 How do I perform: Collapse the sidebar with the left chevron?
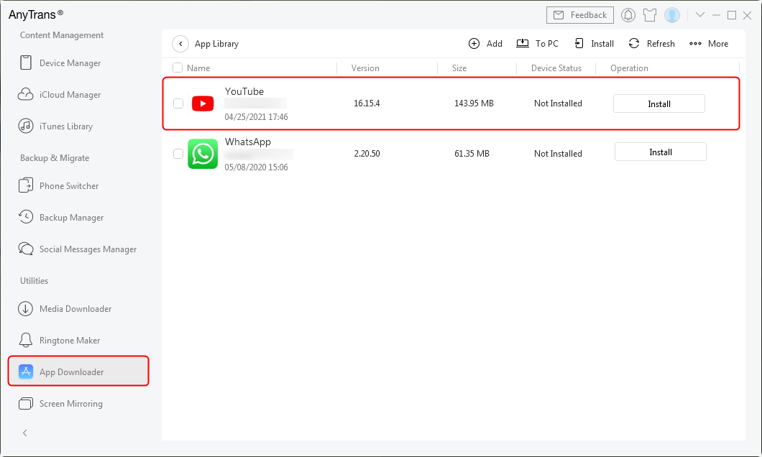pyautogui.click(x=24, y=433)
